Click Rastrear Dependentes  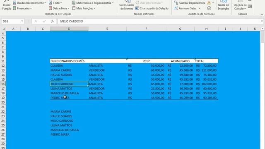tap(190, 3)
